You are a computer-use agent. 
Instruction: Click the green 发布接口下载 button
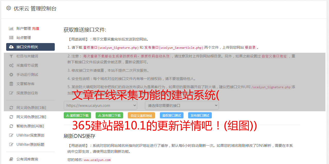point(109,115)
